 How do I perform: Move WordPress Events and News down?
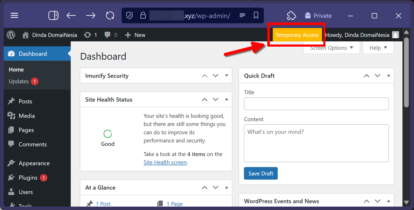tap(377, 201)
